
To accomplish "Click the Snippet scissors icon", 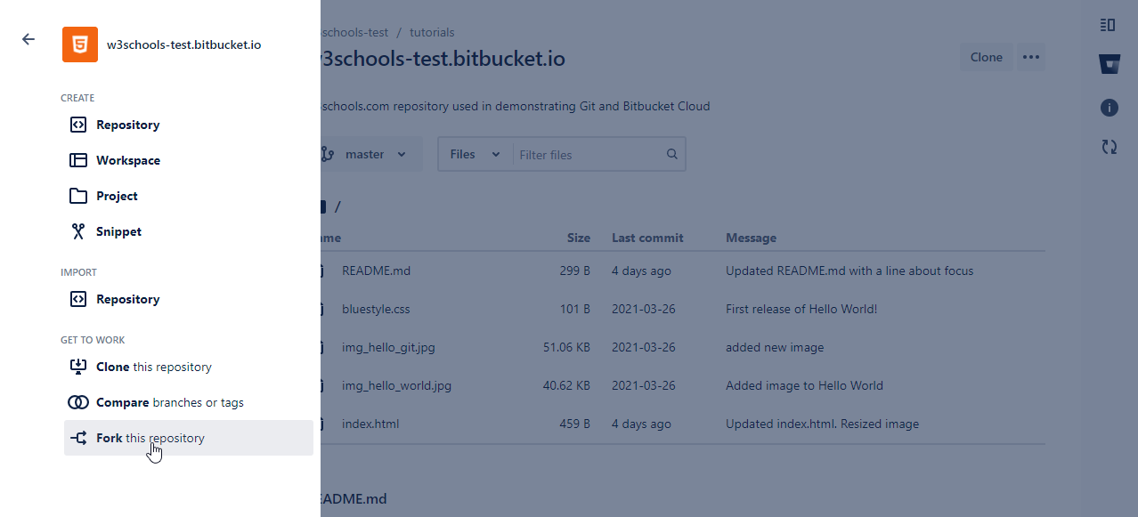I will coord(78,231).
